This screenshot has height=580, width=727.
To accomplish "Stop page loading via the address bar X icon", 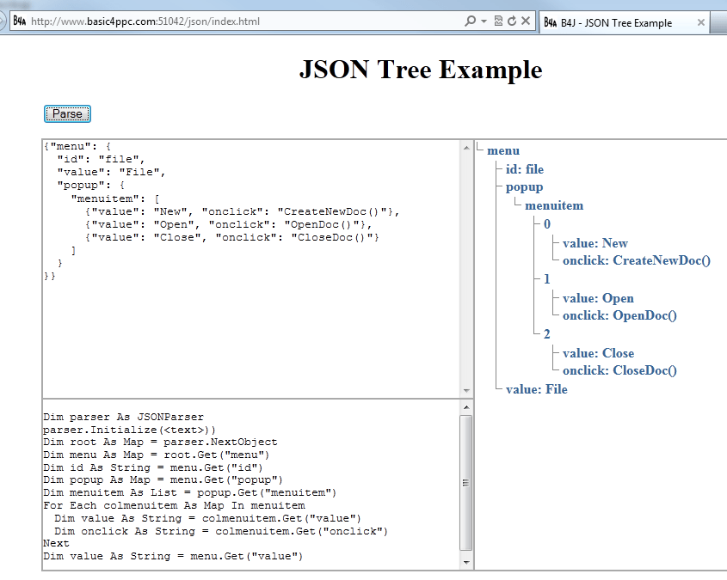I will click(x=527, y=20).
